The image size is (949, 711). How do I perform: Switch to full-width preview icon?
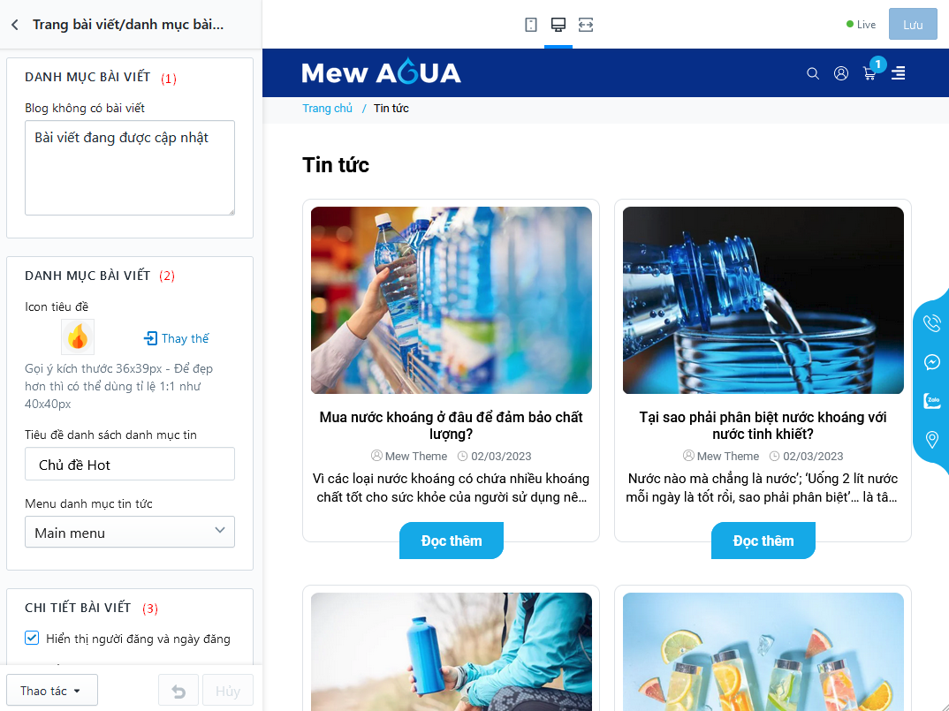pyautogui.click(x=585, y=25)
